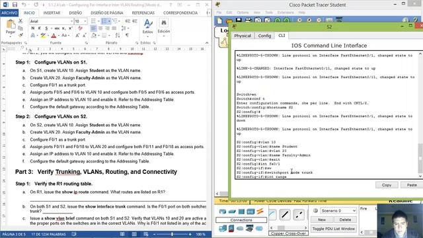Screen dimensions: 423x238
Task: Click the multilevel list icon
Action: (114, 21)
